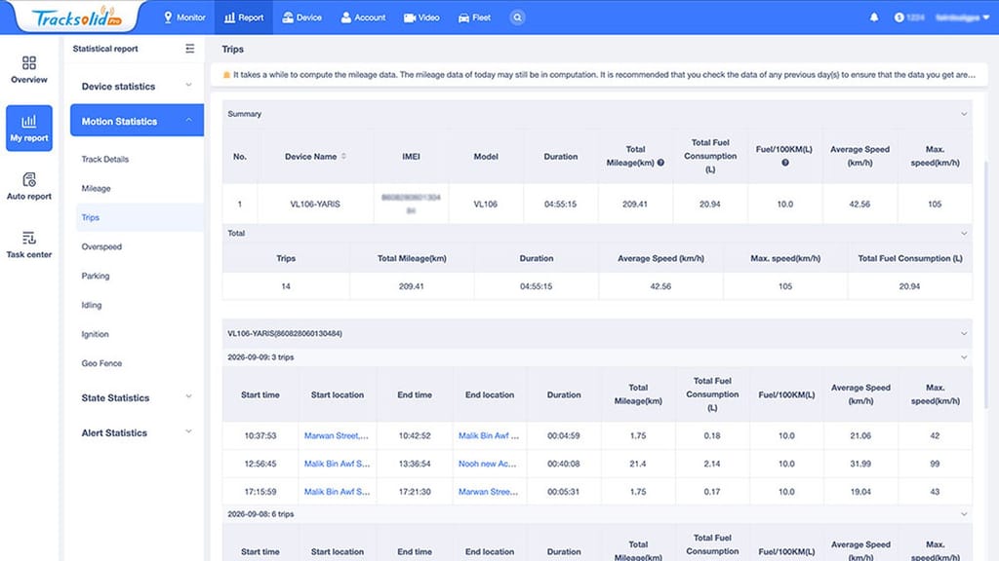Click start time 12:56:45 cell

[x=260, y=464]
